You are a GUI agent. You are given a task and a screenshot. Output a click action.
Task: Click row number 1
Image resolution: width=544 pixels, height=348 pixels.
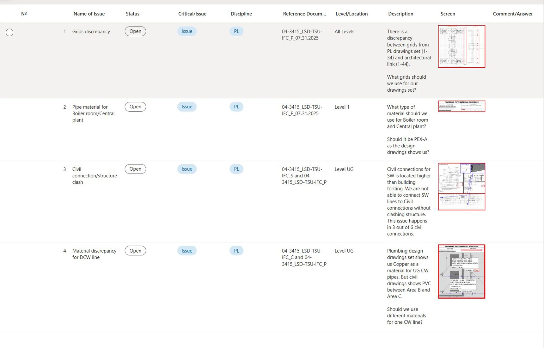tap(64, 32)
